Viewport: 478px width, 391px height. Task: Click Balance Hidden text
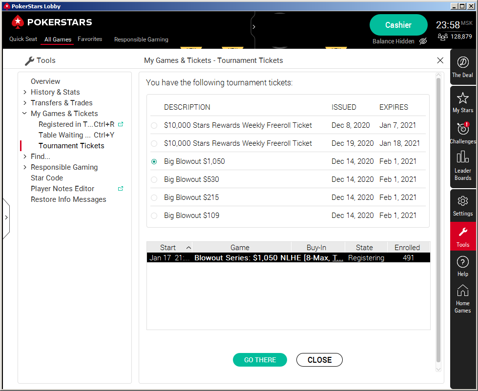[x=393, y=41]
